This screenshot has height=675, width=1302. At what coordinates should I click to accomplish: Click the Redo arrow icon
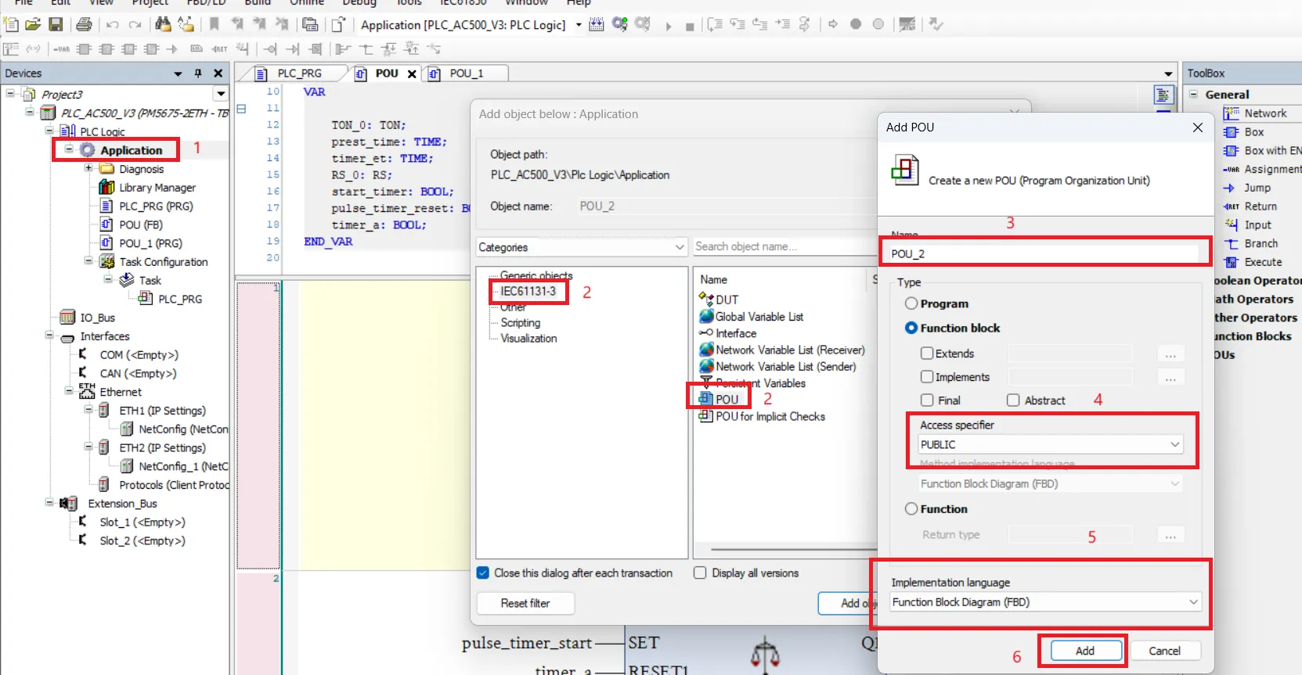pos(135,24)
